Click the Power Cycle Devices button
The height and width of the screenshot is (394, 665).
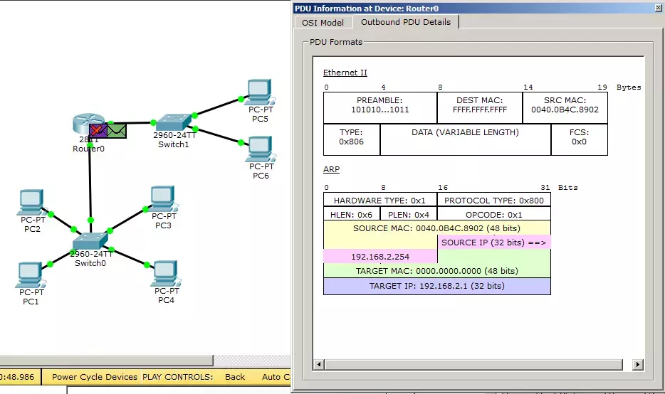(95, 377)
